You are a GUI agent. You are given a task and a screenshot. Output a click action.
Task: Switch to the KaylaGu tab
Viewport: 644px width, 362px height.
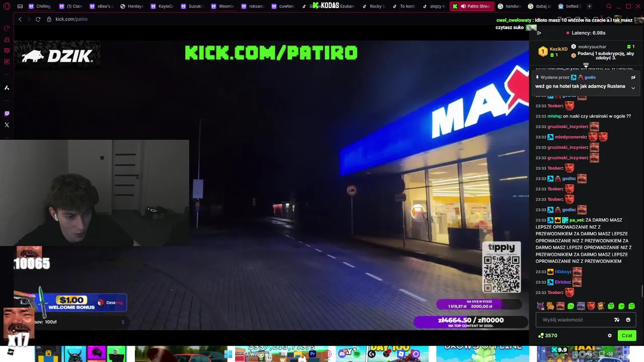click(x=162, y=6)
